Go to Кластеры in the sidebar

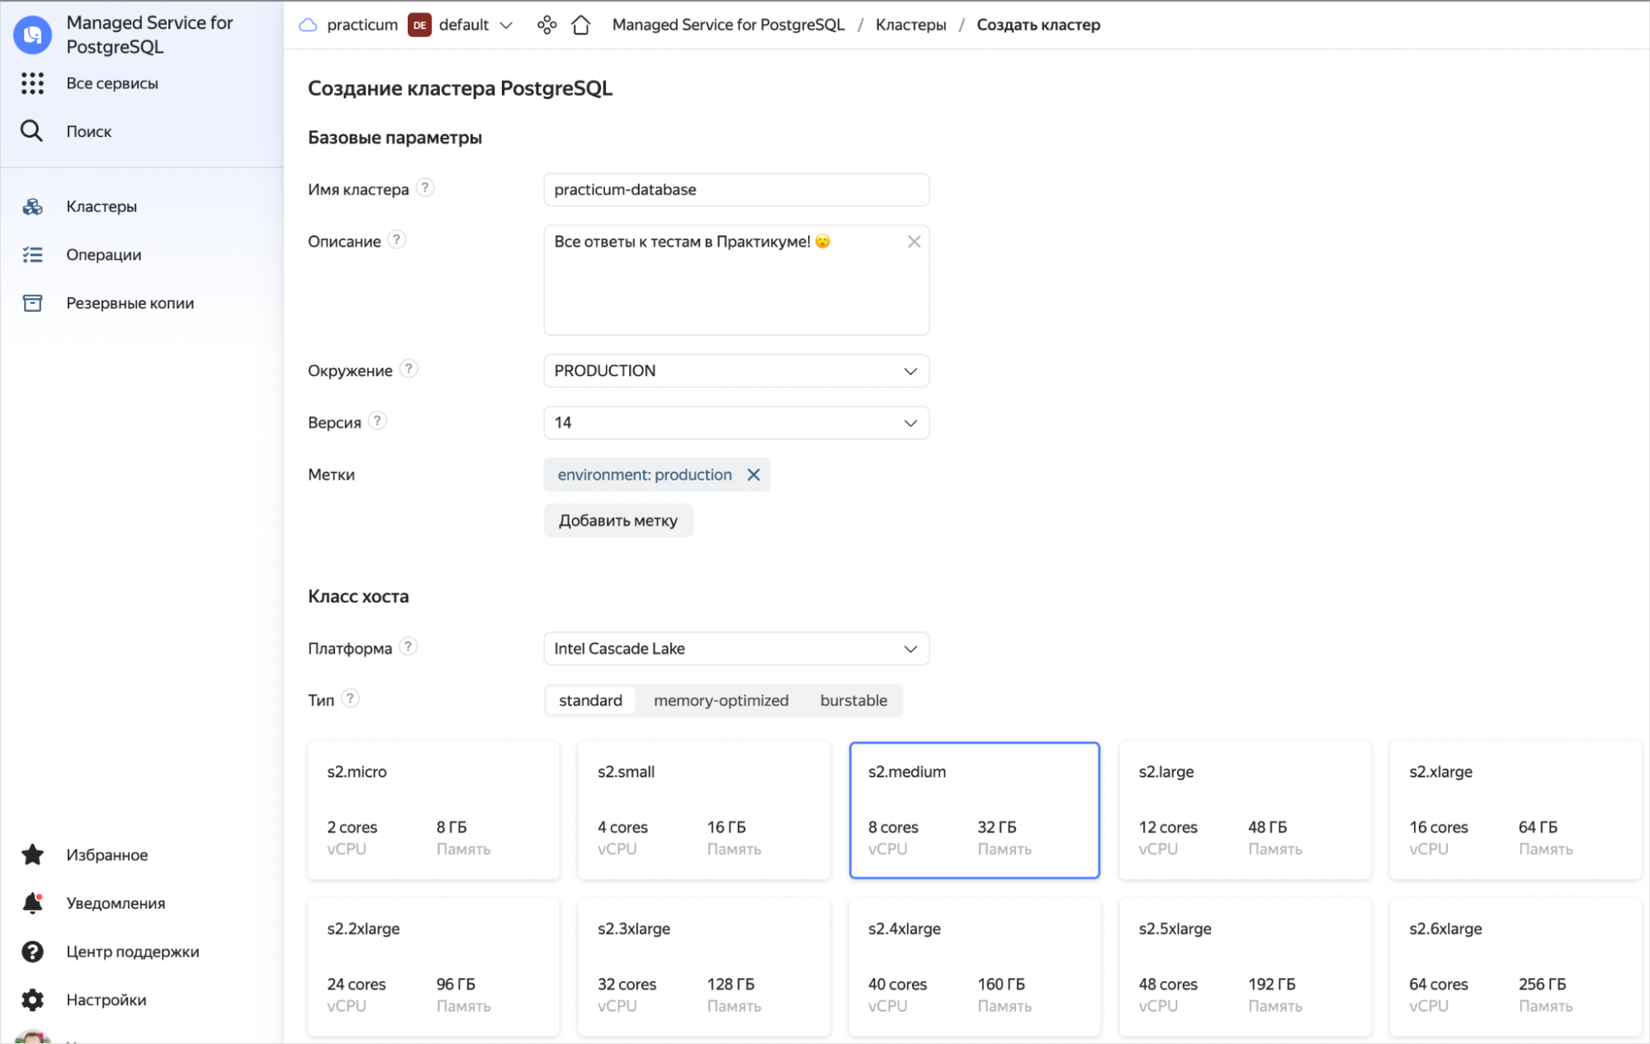coord(102,206)
